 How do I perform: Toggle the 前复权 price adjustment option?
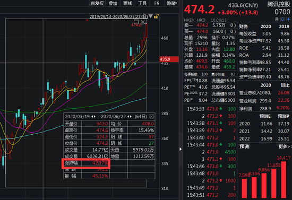click(x=97, y=3)
